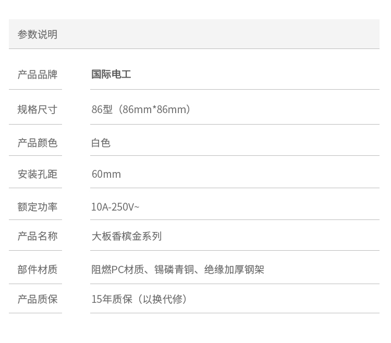The width and height of the screenshot is (391, 343).
Task: Select the 部件材质 label
Action: point(38,269)
